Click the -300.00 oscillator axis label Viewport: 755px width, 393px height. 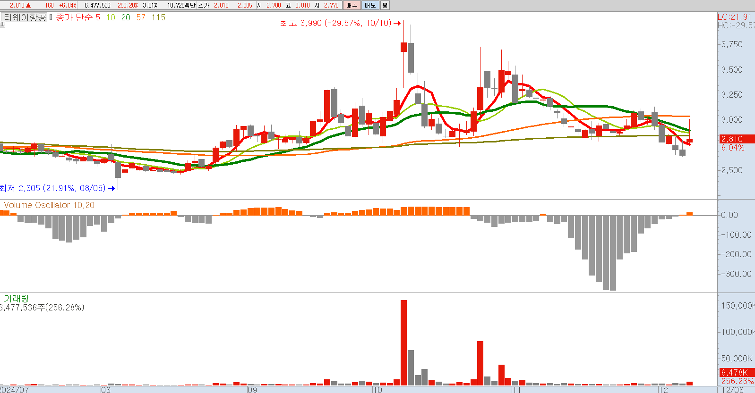tap(736, 274)
